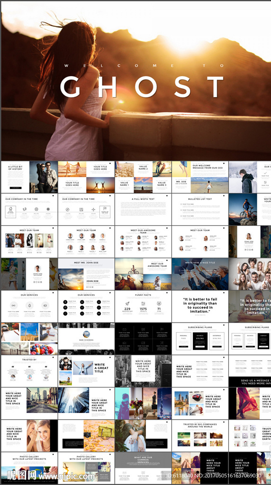The height and width of the screenshot is (485, 271).
Task: Open 'Trusted by Big Companies Around the World' slide
Action: point(200,436)
